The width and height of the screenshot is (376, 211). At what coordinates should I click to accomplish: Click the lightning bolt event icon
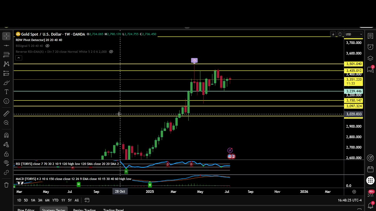coord(230,150)
